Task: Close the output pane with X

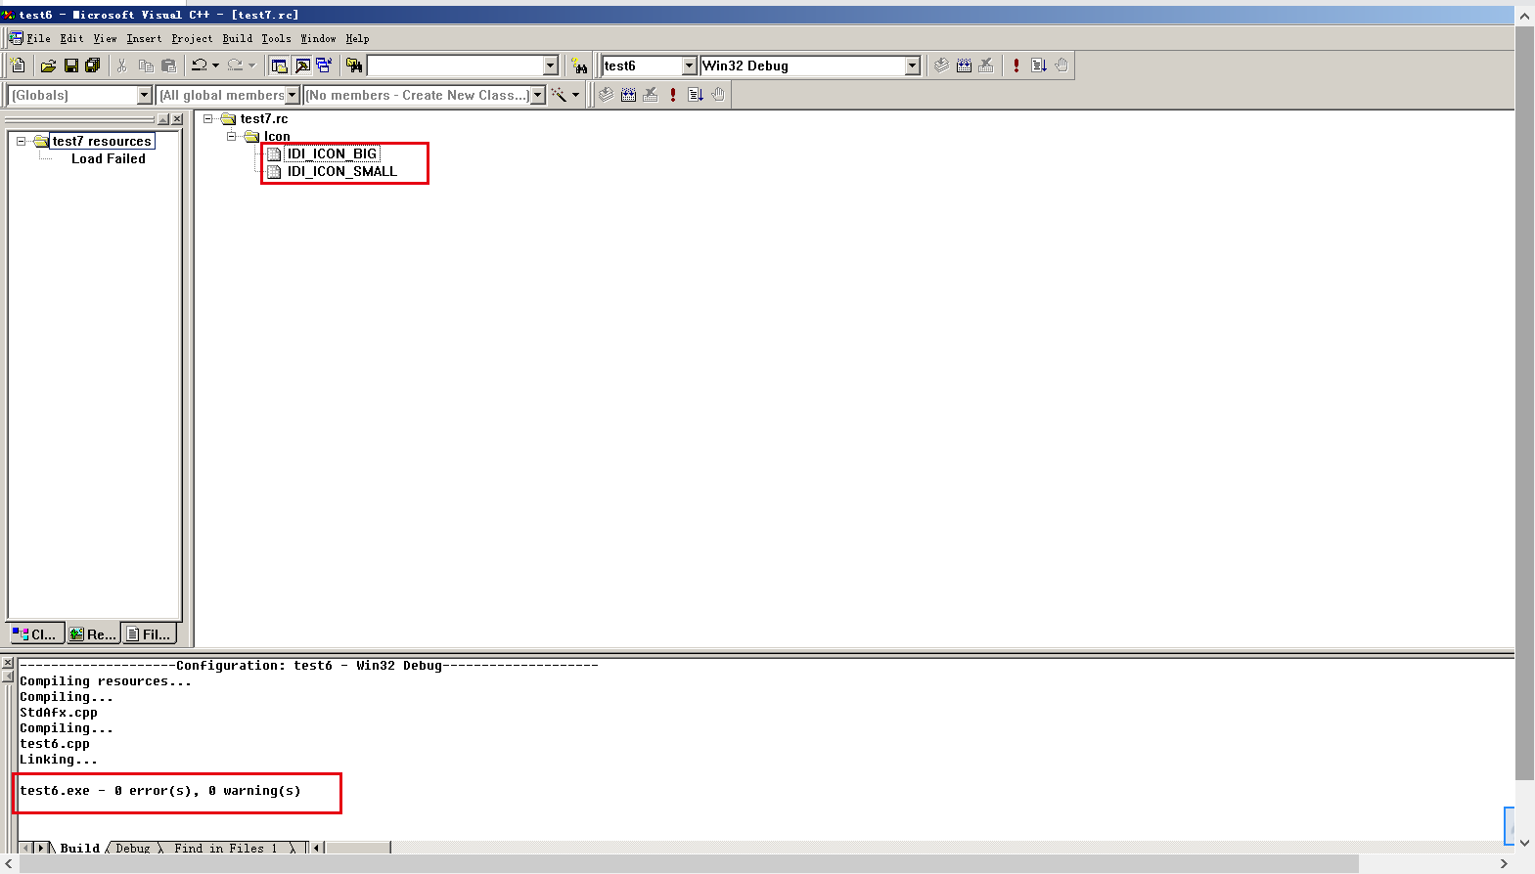Action: click(8, 663)
